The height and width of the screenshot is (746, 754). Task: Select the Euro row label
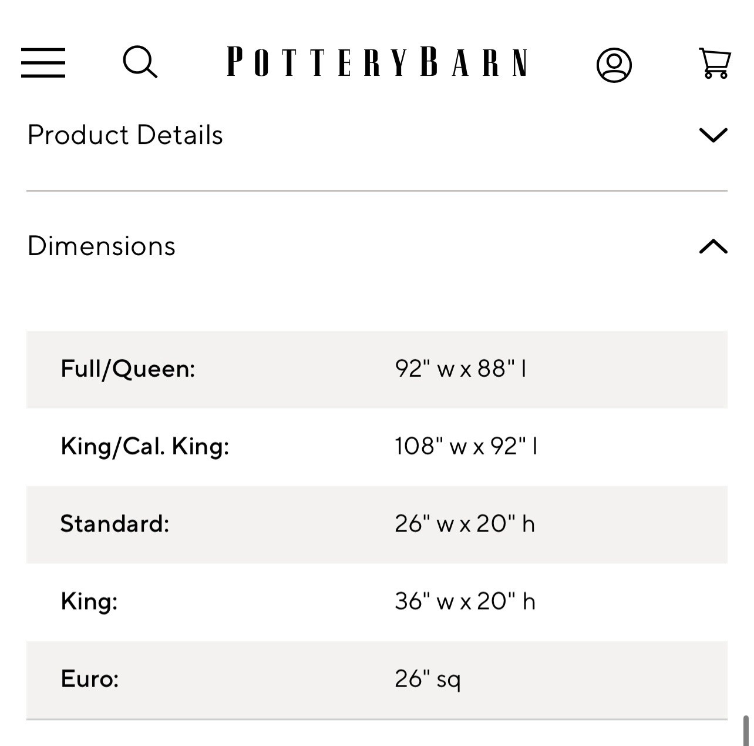90,679
